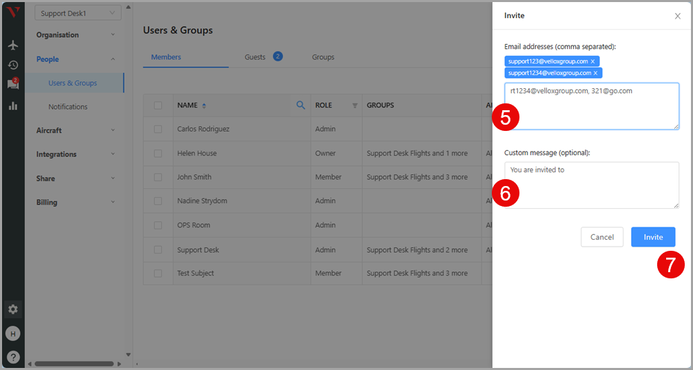Open the Support Desk1 dropdown
This screenshot has width=693, height=370.
point(78,13)
